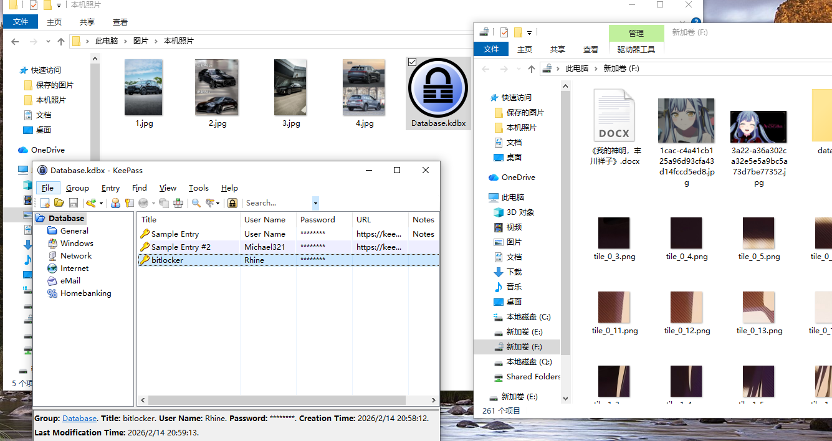Click the Perform Auto-Type icon

tap(178, 203)
